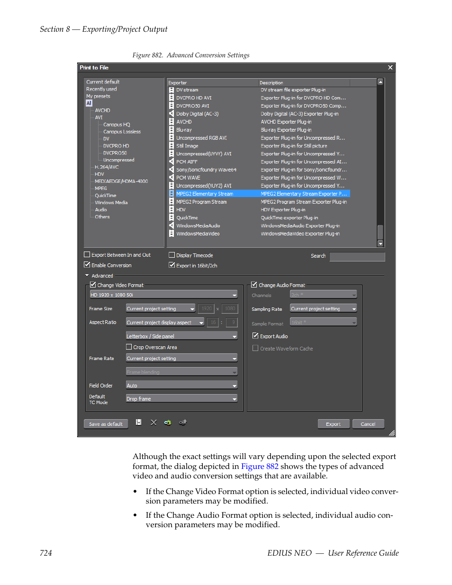Viewport: 452px width, 585px height.
Task: Click the HDV exporter film icon
Action: (x=172, y=209)
